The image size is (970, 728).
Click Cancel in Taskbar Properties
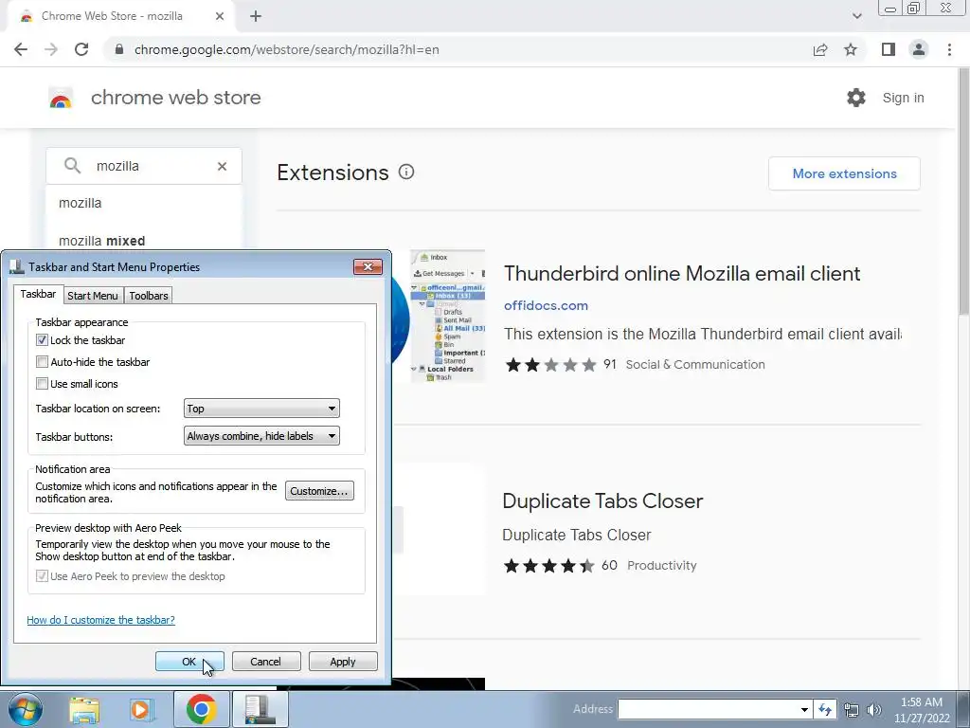266,661
